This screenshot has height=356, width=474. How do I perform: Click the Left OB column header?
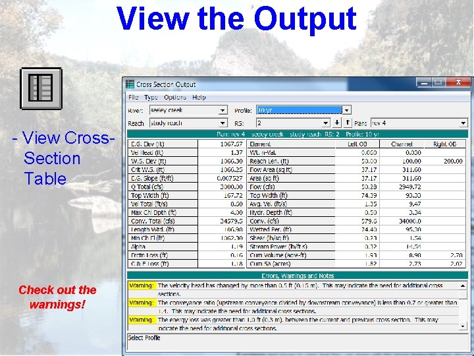357,144
